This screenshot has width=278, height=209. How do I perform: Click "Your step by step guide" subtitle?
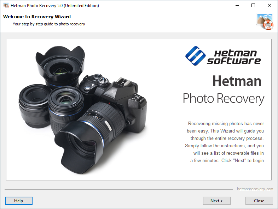tap(49, 24)
